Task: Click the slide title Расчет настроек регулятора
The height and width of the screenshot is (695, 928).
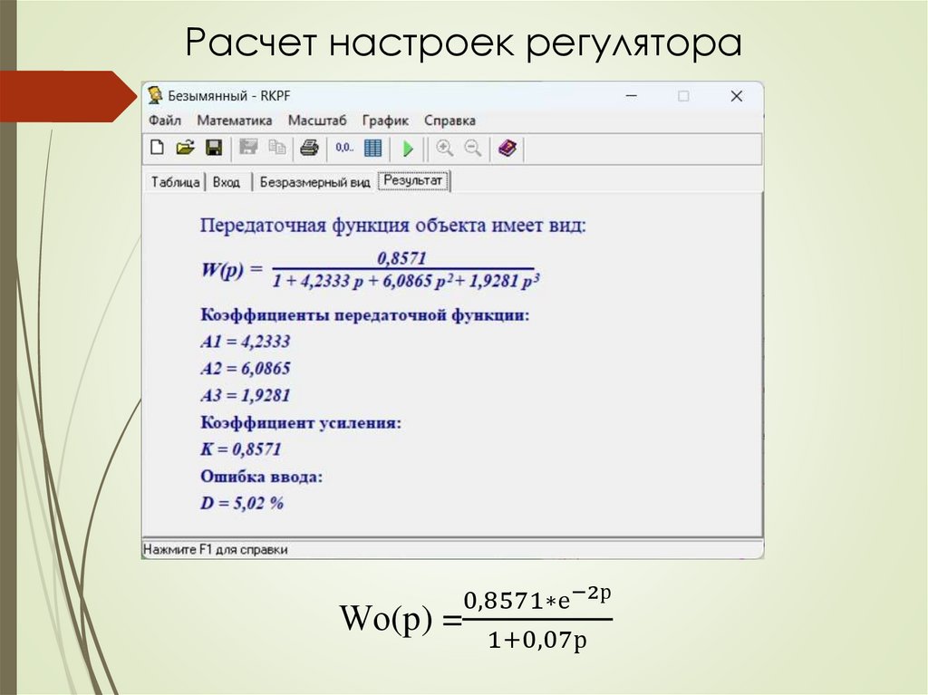Action: (x=464, y=43)
